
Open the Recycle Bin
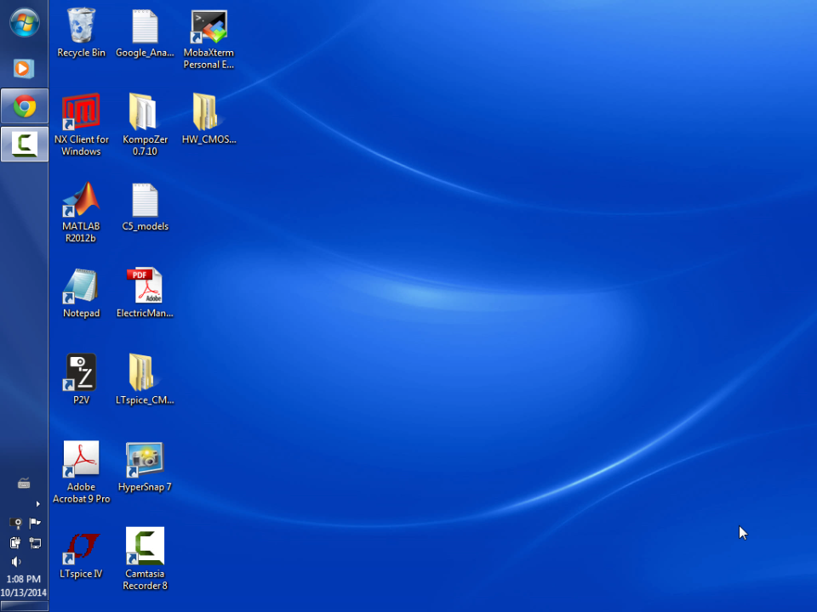click(x=81, y=28)
